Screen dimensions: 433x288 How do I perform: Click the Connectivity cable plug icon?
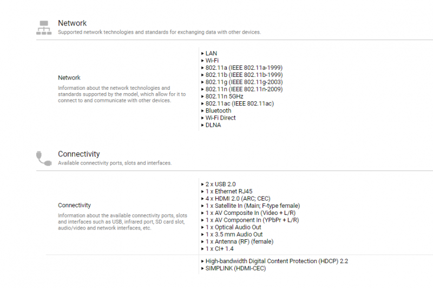[x=44, y=158]
